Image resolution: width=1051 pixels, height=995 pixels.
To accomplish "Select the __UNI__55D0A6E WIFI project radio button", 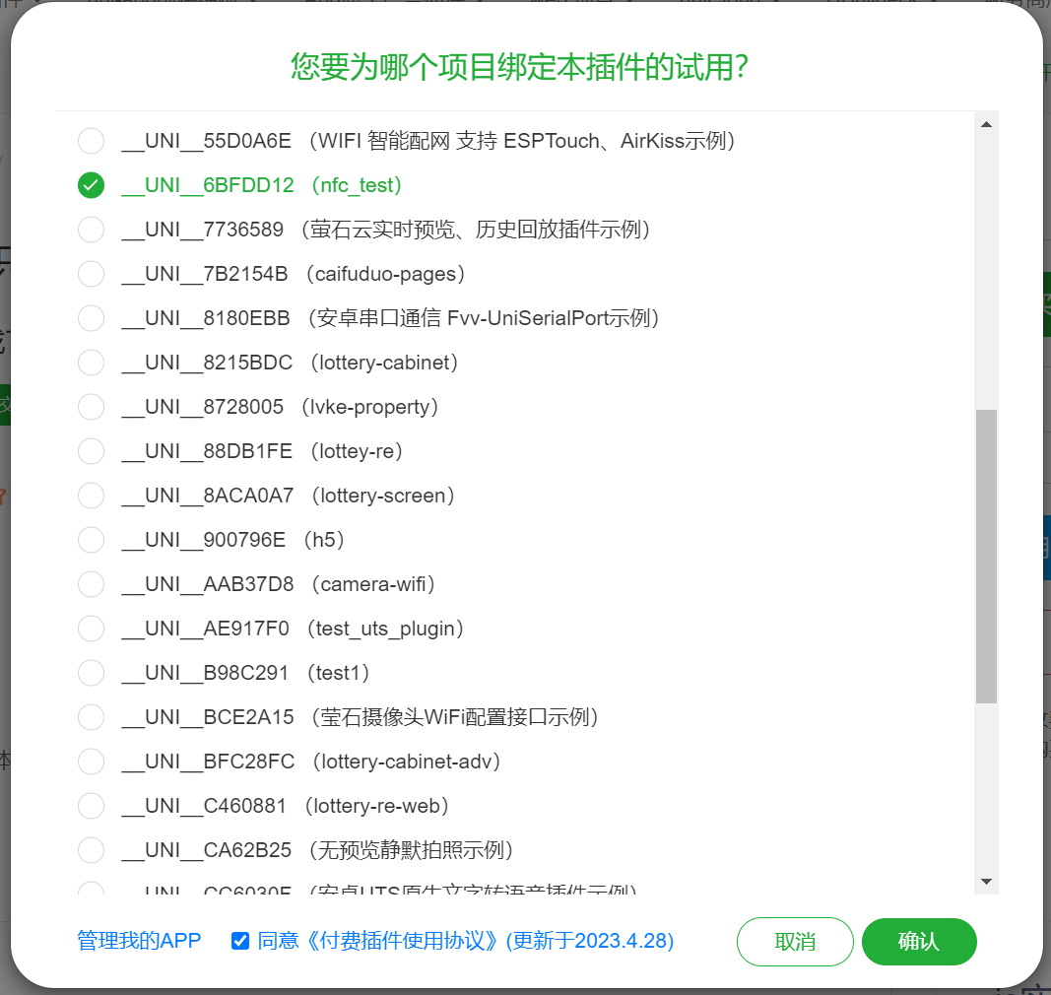I will tap(91, 141).
